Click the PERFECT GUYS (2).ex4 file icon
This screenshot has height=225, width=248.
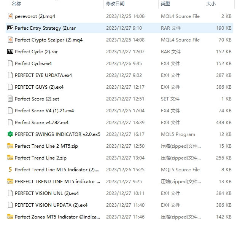pyautogui.click(x=10, y=87)
